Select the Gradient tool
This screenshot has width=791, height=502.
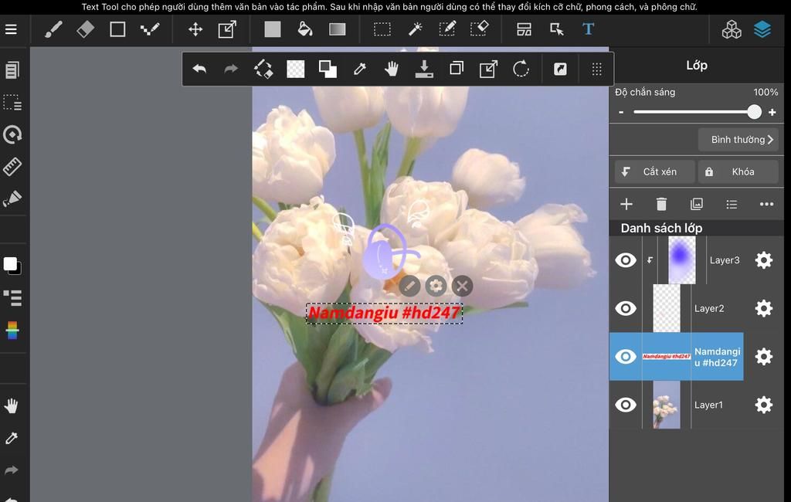(x=337, y=29)
